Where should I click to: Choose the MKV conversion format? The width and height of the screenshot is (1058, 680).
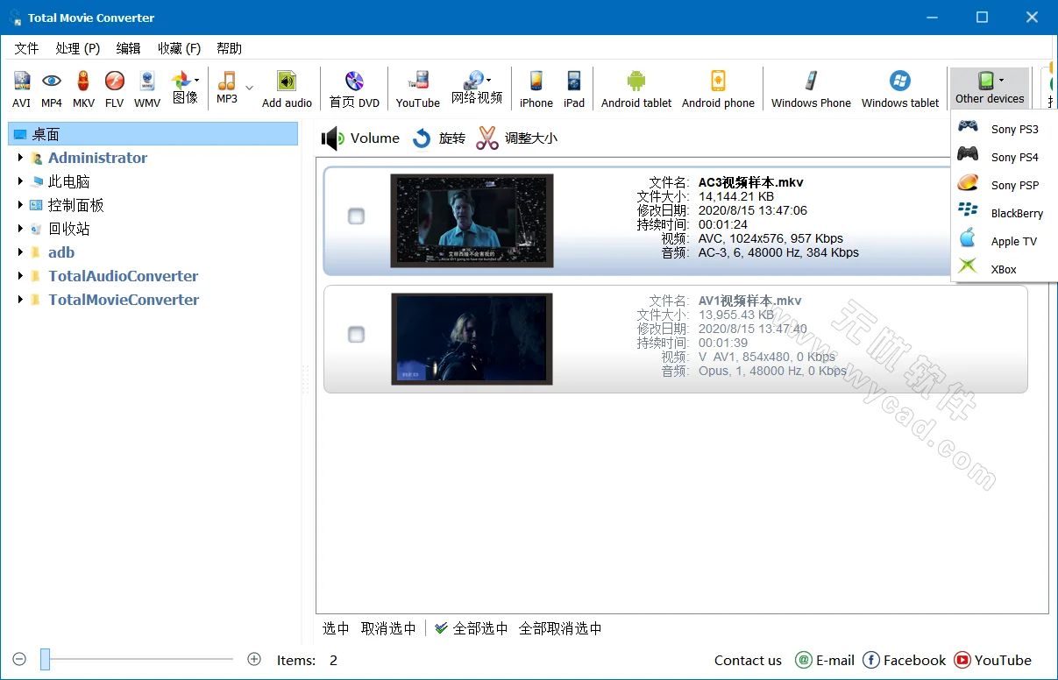coord(82,88)
